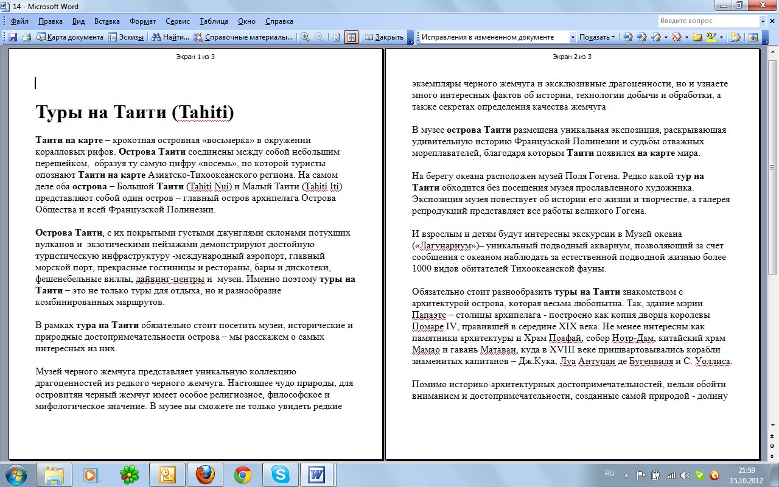
Task: Open the Вставка menu
Action: 107,21
